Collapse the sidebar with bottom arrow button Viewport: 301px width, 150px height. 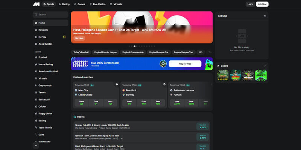pyautogui.click(x=36, y=145)
